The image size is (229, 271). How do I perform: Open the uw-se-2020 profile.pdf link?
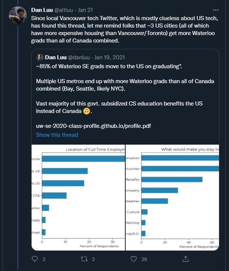click(93, 126)
